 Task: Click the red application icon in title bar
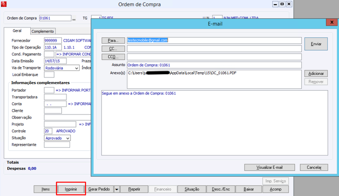click(4, 4)
